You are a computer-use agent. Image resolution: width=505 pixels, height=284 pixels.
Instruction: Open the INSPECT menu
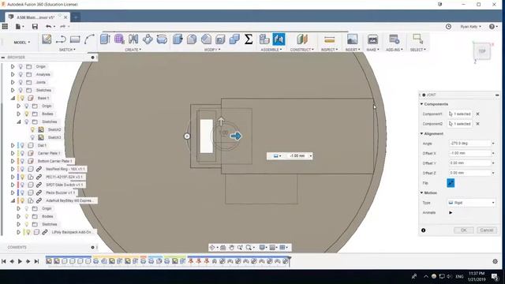pyautogui.click(x=330, y=50)
